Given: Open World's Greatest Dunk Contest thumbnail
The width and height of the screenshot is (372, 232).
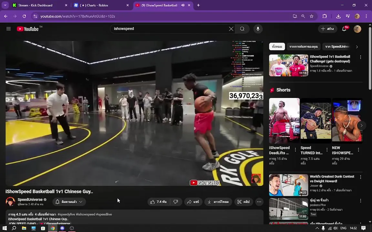Looking at the screenshot, I should coord(288,185).
